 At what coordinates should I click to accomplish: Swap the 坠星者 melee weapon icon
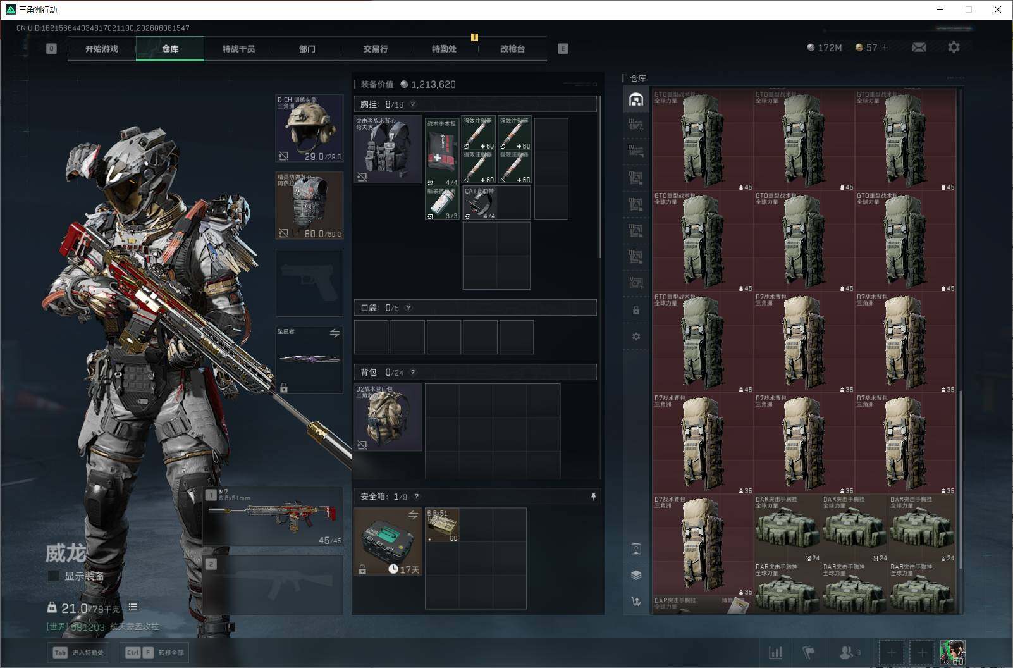pyautogui.click(x=335, y=333)
